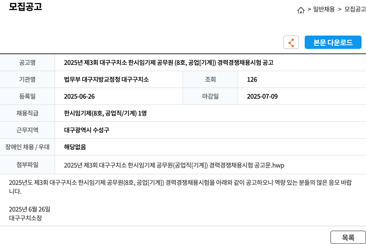The width and height of the screenshot is (366, 244).
Task: Select the 모집공고 page heading
Action: 25,7
